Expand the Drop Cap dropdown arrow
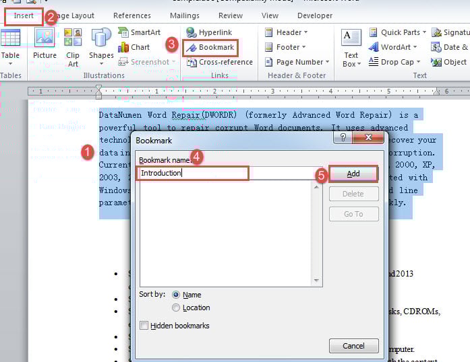Screen dimensions: 470x362 [418, 62]
